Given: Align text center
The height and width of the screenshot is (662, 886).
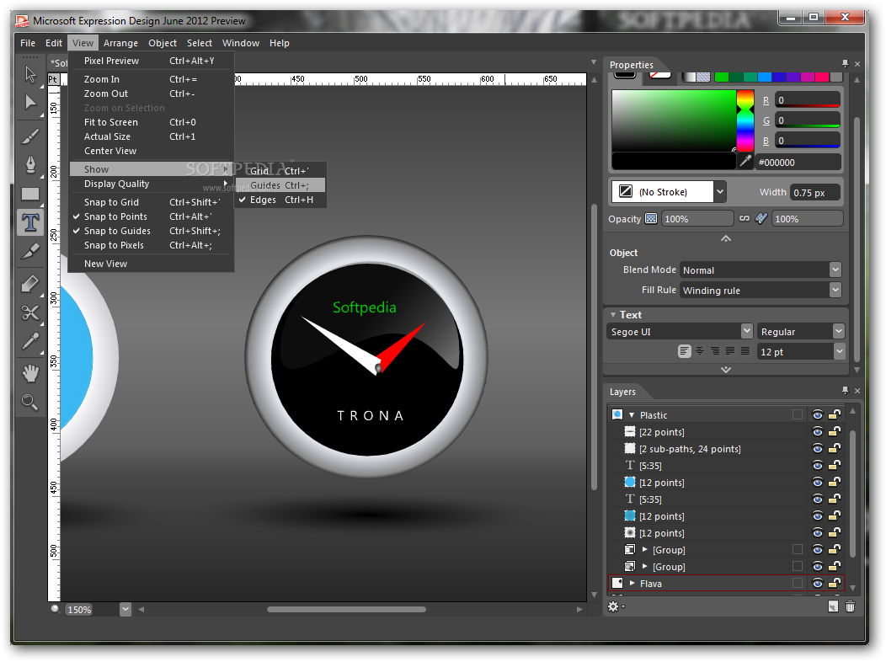Looking at the screenshot, I should (x=700, y=351).
